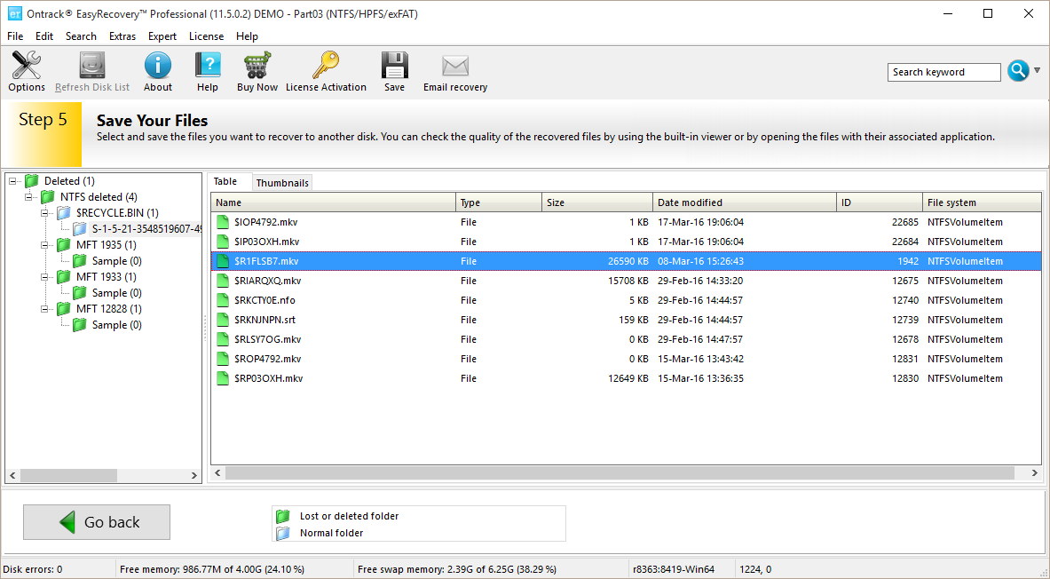Collapse the MFT 1935 tree node
This screenshot has width=1050, height=579.
point(45,245)
